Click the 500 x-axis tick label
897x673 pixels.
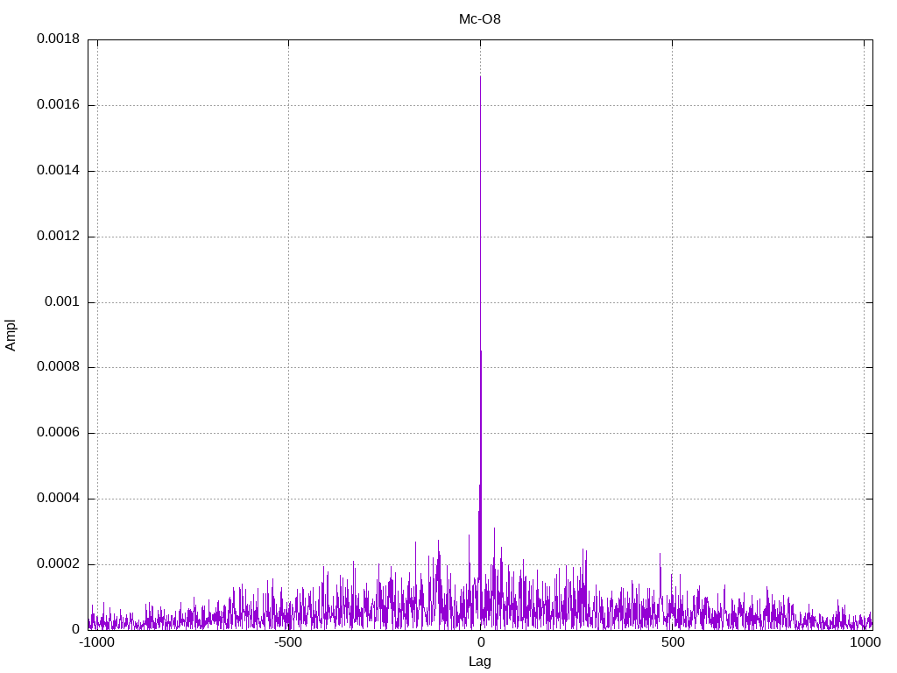tap(672, 643)
